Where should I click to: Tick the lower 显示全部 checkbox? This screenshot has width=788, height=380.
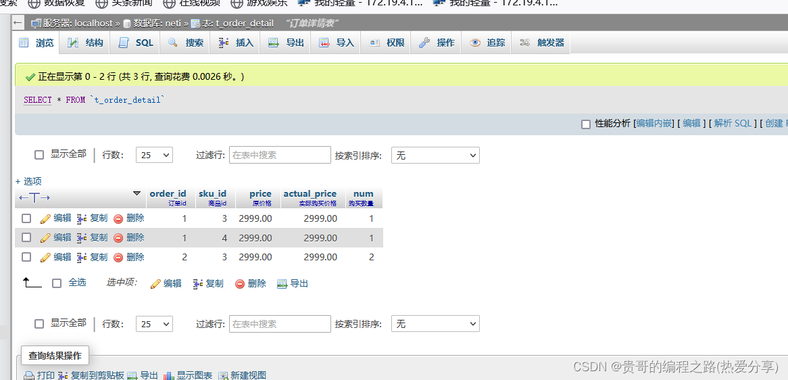[39, 324]
